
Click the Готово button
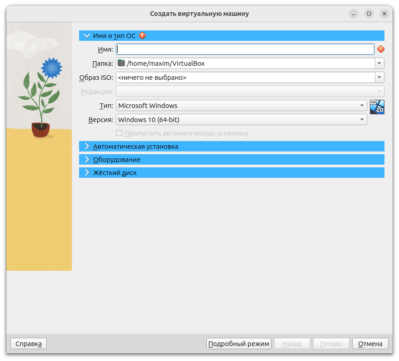(331, 343)
